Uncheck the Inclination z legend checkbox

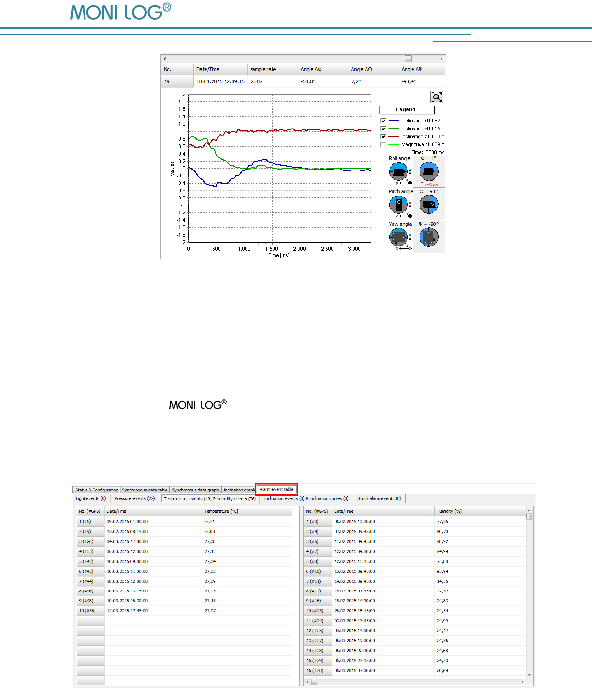tap(383, 136)
